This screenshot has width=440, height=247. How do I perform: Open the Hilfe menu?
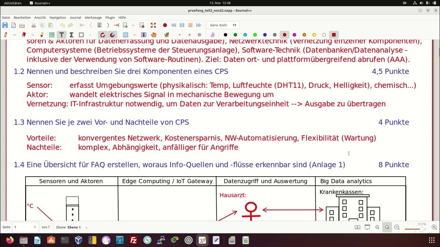(122, 17)
